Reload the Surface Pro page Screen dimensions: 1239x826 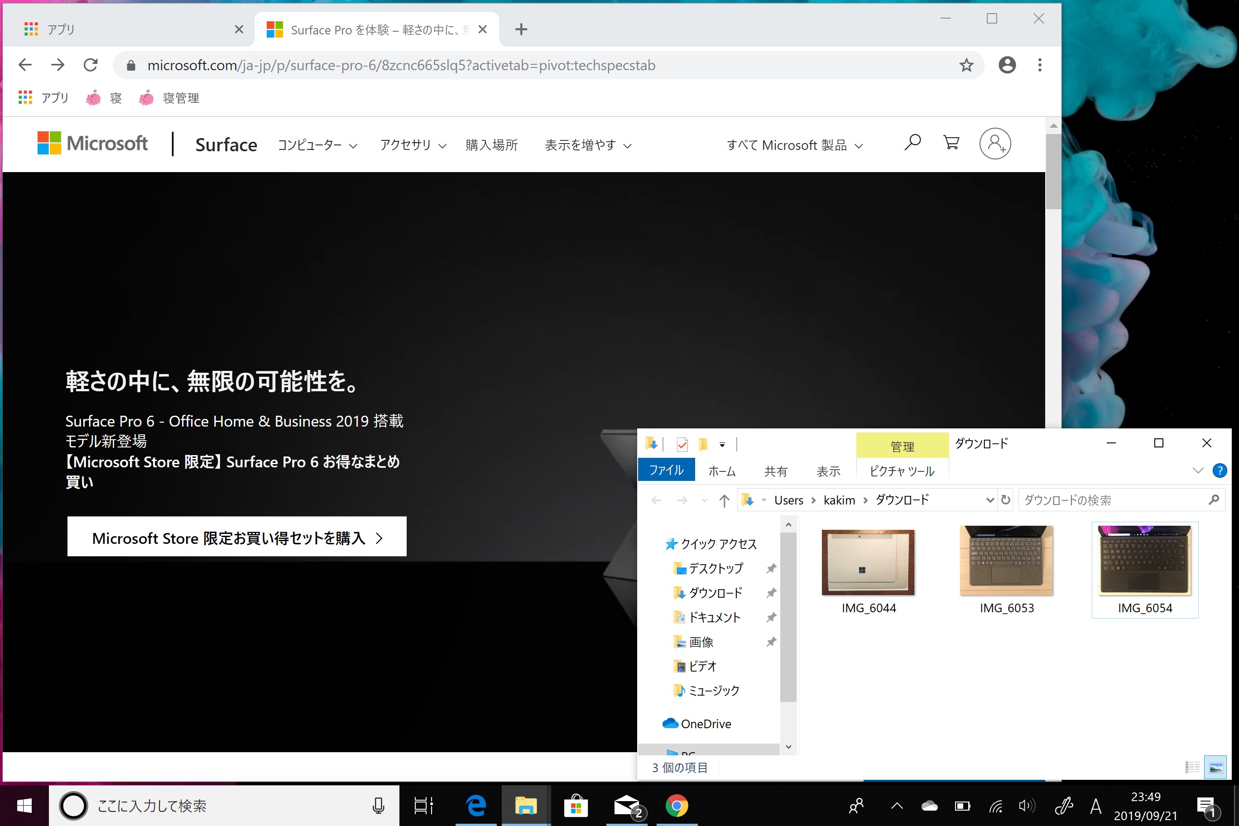[x=91, y=65]
